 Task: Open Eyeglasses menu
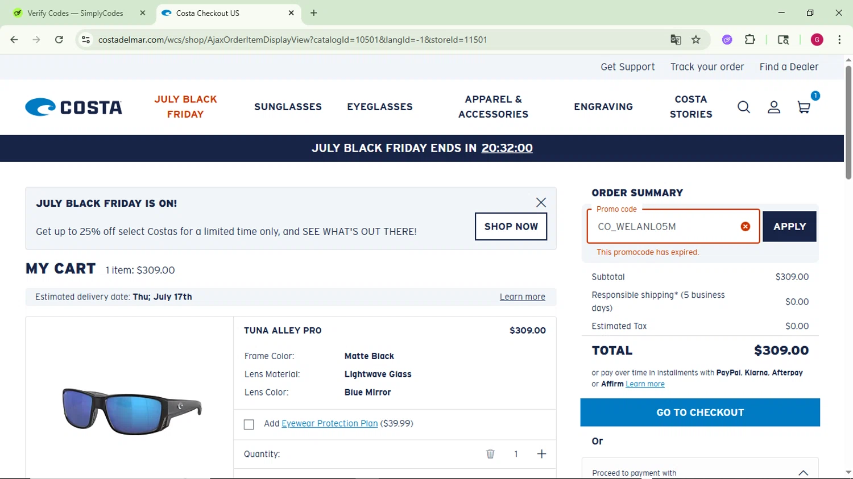[380, 107]
